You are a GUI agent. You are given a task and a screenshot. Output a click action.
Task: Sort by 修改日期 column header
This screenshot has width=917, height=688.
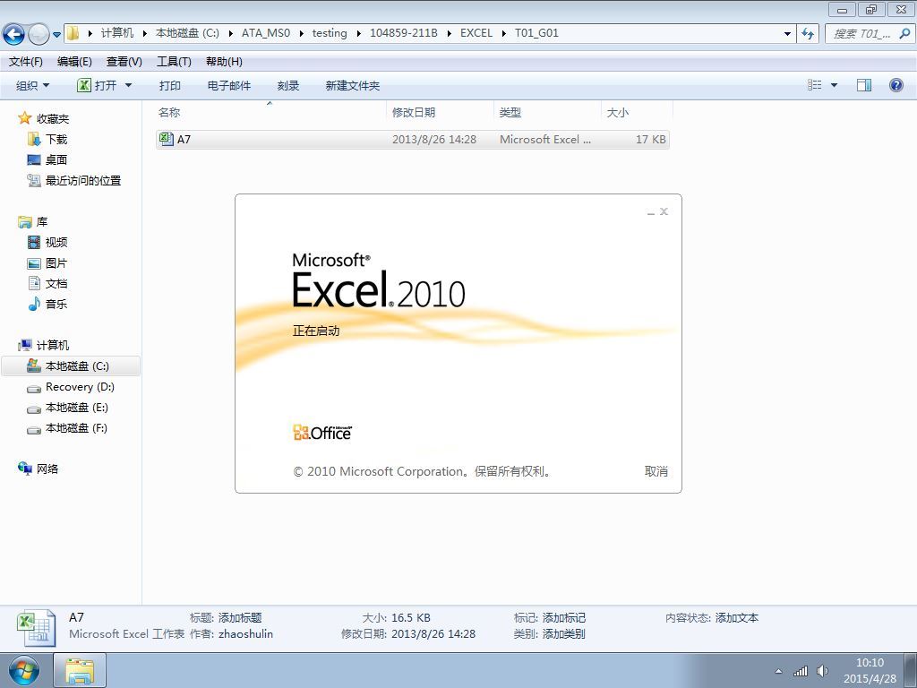[414, 112]
